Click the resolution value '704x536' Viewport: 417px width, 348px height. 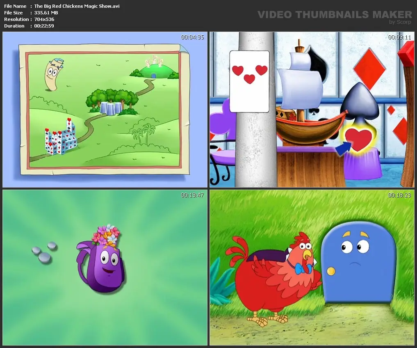coord(44,19)
